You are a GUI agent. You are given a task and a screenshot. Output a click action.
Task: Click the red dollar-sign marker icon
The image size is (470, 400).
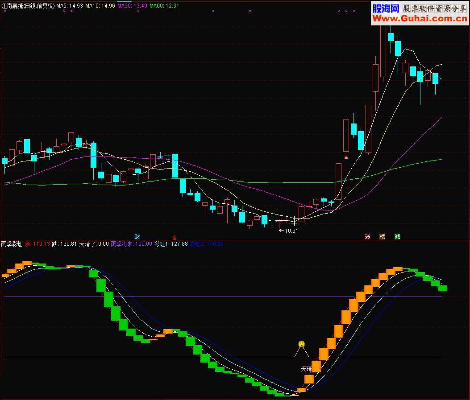click(174, 238)
